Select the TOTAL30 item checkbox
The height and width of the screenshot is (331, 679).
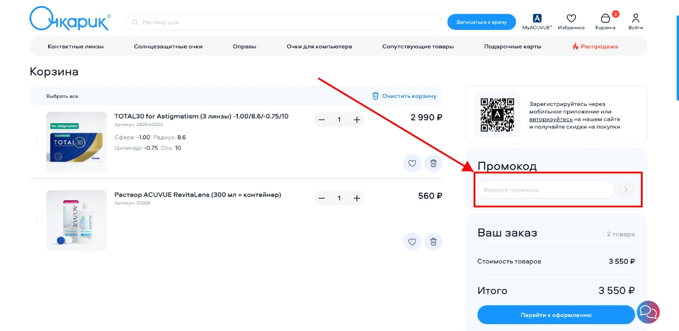tap(39, 141)
